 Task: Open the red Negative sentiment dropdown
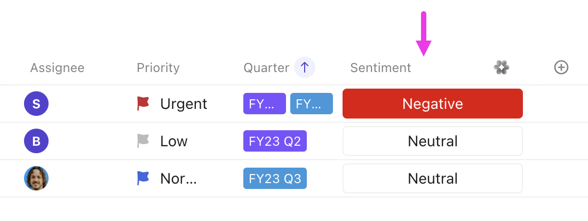432,104
